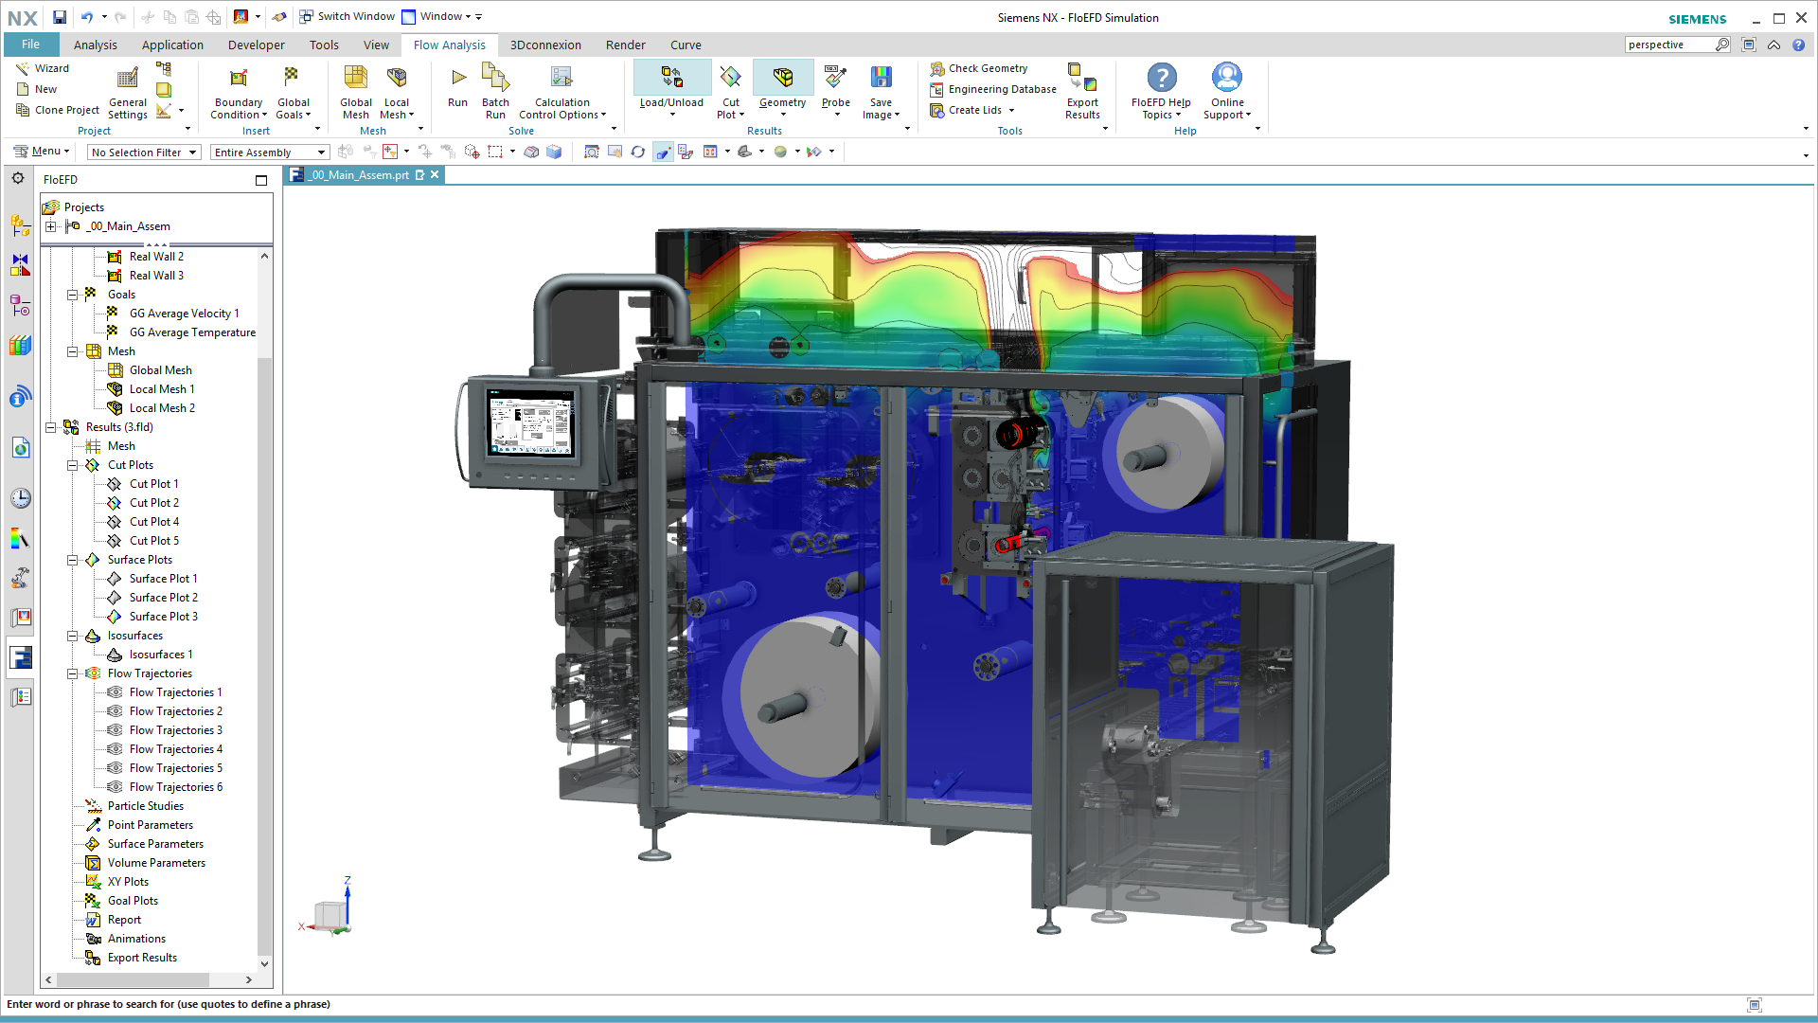Select the Flow Analysis ribbon tab
This screenshot has width=1818, height=1023.
[450, 45]
